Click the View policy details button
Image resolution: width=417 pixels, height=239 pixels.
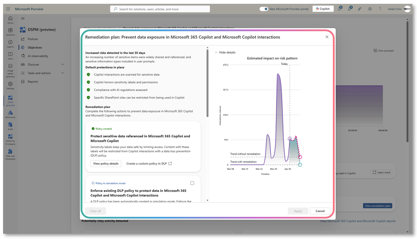pyautogui.click(x=106, y=164)
